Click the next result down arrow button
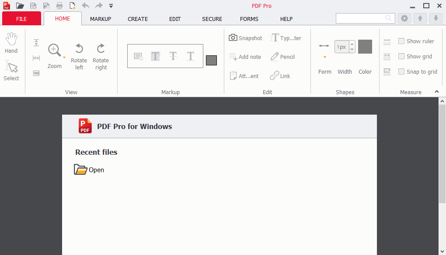The image size is (446, 255). (436, 18)
